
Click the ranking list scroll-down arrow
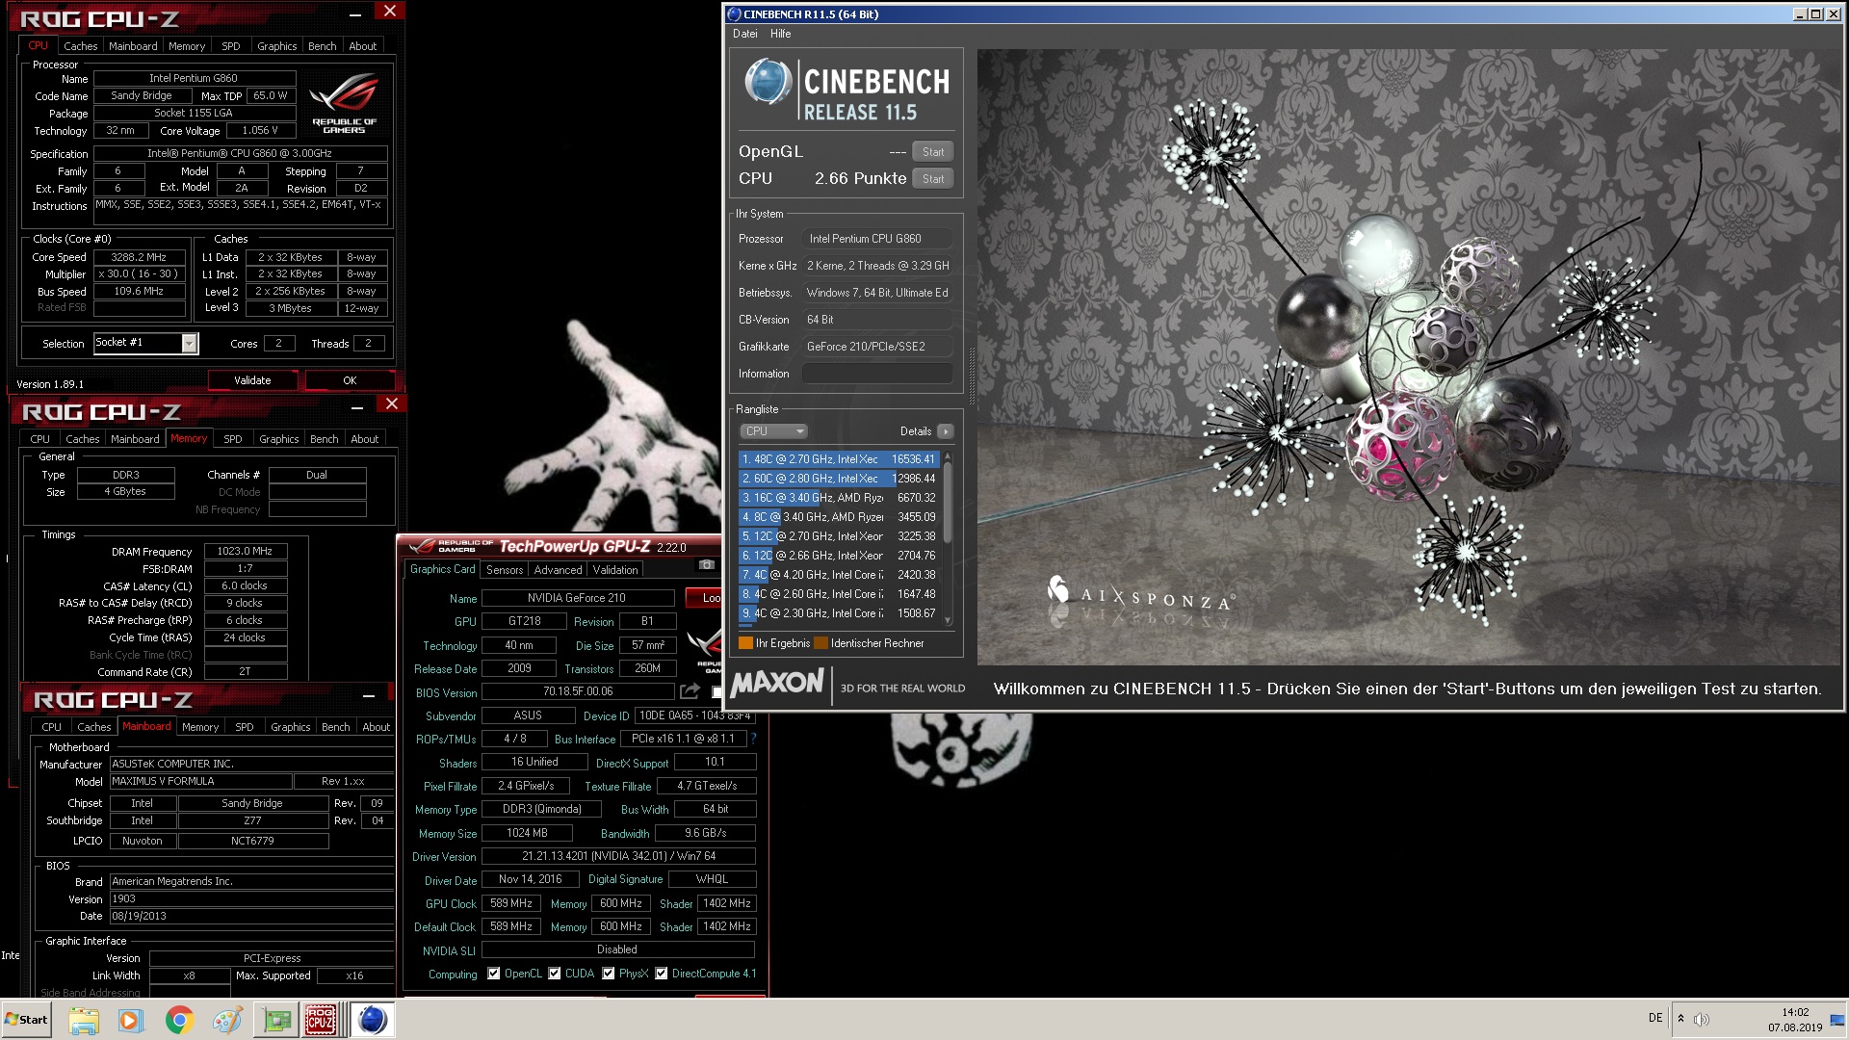[948, 620]
